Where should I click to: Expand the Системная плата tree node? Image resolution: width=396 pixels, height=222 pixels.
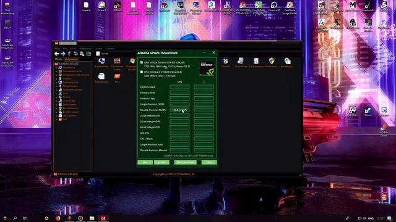click(x=57, y=72)
